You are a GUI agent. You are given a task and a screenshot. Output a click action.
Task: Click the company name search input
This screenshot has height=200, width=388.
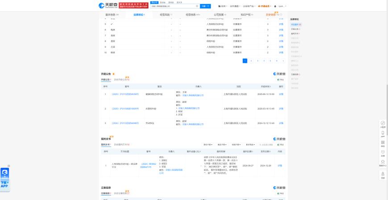coord(173,6)
